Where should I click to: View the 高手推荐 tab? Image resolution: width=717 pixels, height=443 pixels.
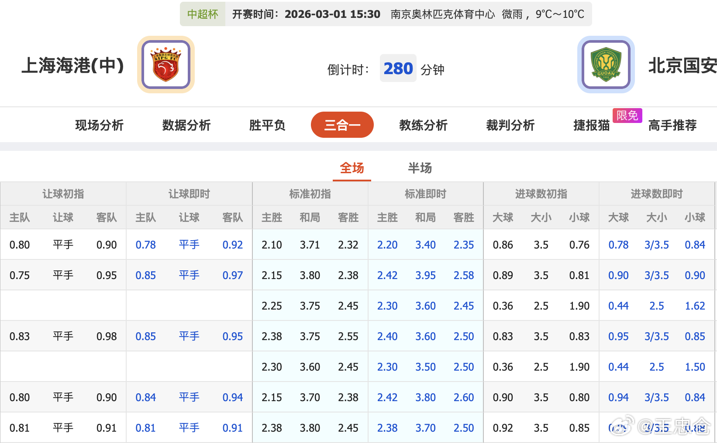(672, 125)
